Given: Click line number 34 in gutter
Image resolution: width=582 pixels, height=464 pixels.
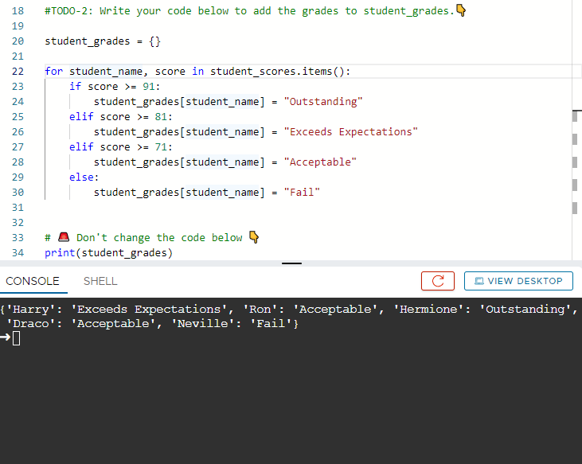Looking at the screenshot, I should tap(18, 252).
